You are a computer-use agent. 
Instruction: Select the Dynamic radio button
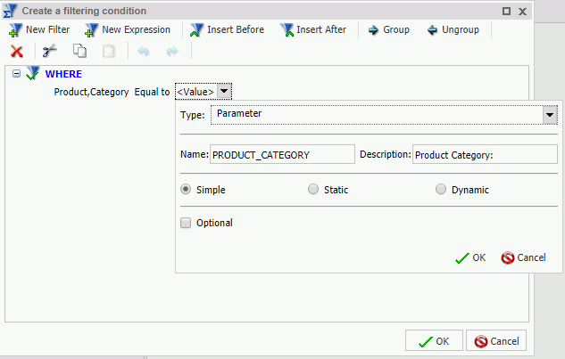click(441, 190)
